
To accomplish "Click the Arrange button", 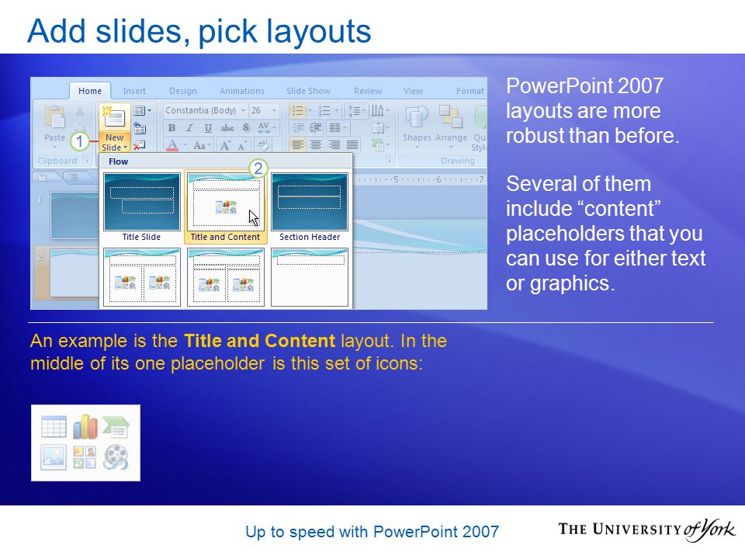I will 451,127.
